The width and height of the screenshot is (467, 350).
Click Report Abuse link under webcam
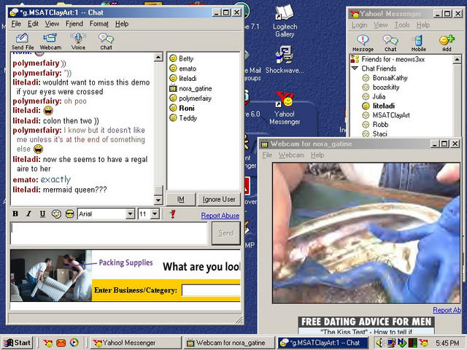[447, 310]
